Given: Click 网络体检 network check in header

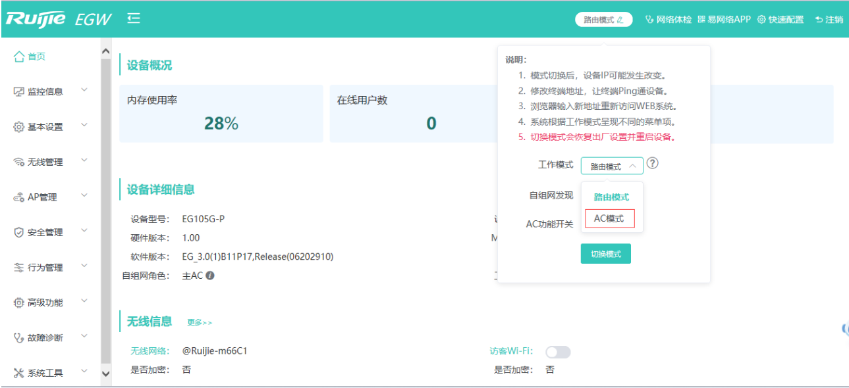Looking at the screenshot, I should pyautogui.click(x=669, y=20).
